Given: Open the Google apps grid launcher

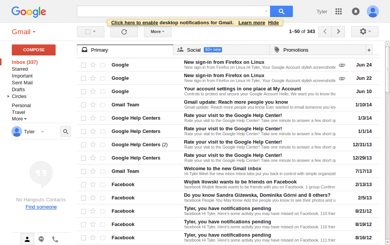Looking at the screenshot, I should pyautogui.click(x=338, y=11).
